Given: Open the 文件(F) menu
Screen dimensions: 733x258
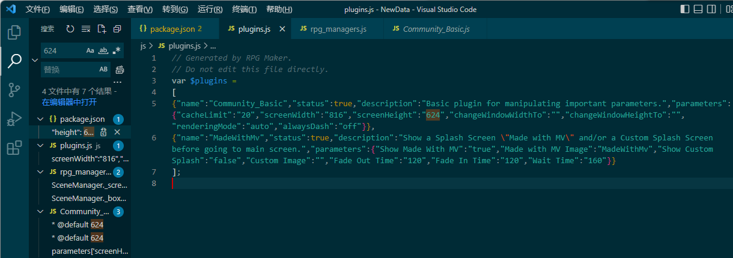Looking at the screenshot, I should 38,10.
